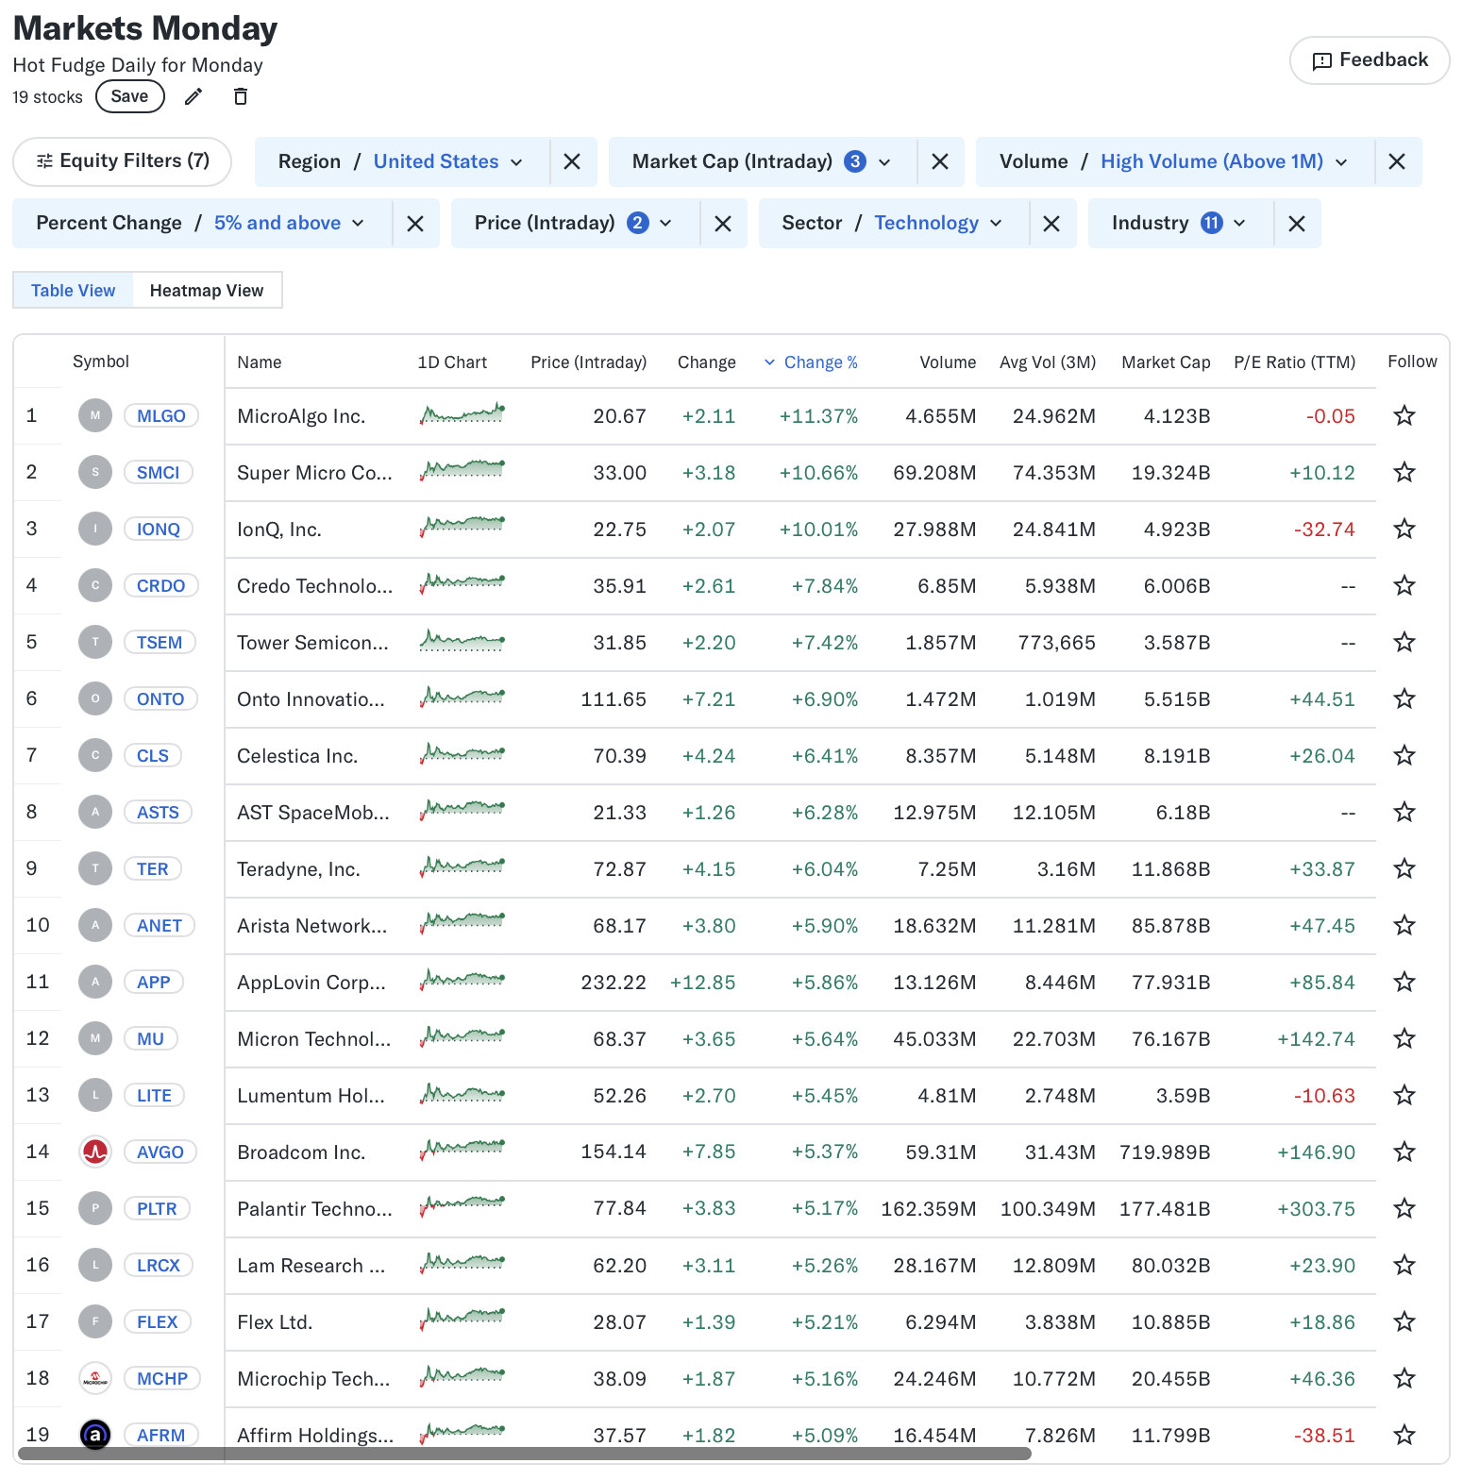This screenshot has width=1463, height=1480.
Task: Open the Sector Technology dropdown
Action: [894, 224]
